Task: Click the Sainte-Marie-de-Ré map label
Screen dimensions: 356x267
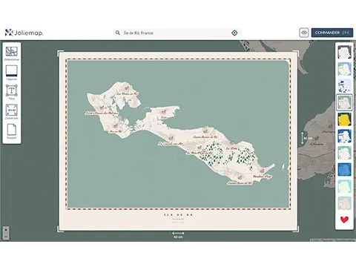Action: click(x=240, y=183)
